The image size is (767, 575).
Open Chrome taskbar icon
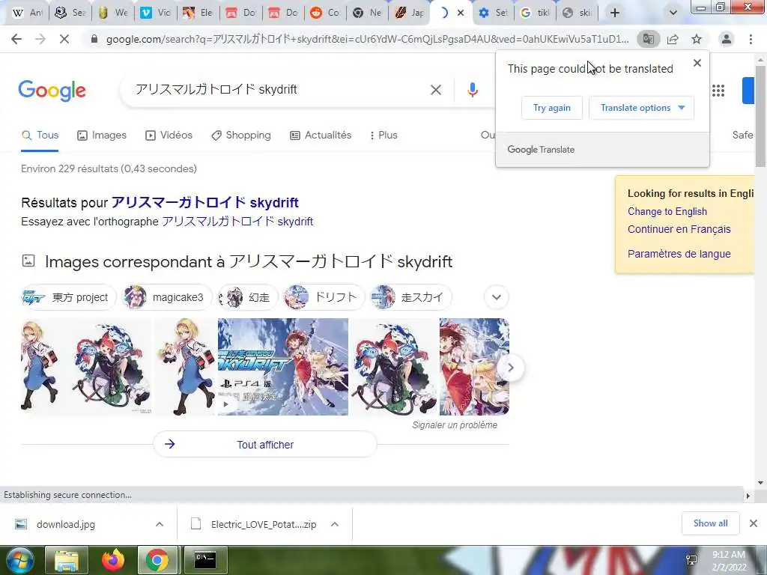tap(157, 560)
